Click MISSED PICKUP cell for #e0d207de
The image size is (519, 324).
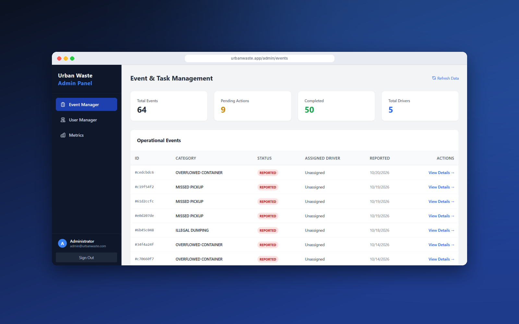(189, 216)
